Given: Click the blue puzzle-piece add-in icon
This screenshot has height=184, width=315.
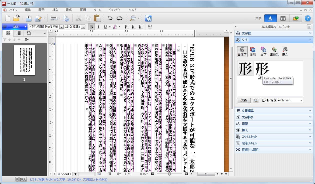Looking at the screenshot, I should (x=148, y=18).
